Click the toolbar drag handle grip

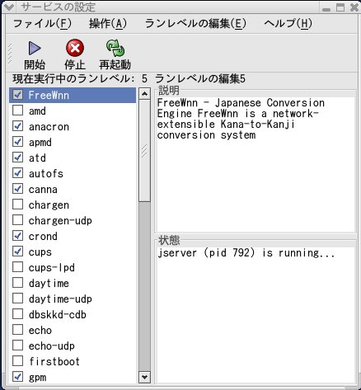pos(10,53)
